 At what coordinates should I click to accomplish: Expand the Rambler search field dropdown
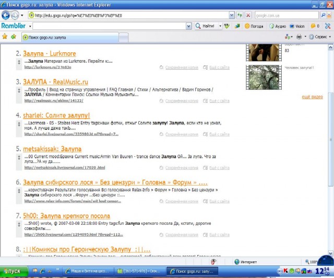(188, 26)
